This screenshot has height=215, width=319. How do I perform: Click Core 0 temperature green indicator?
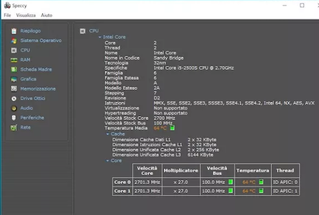tap(261, 182)
